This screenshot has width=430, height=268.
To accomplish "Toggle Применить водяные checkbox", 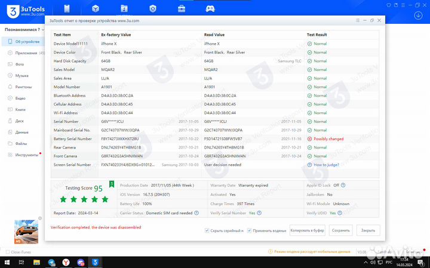I will pyautogui.click(x=249, y=230).
